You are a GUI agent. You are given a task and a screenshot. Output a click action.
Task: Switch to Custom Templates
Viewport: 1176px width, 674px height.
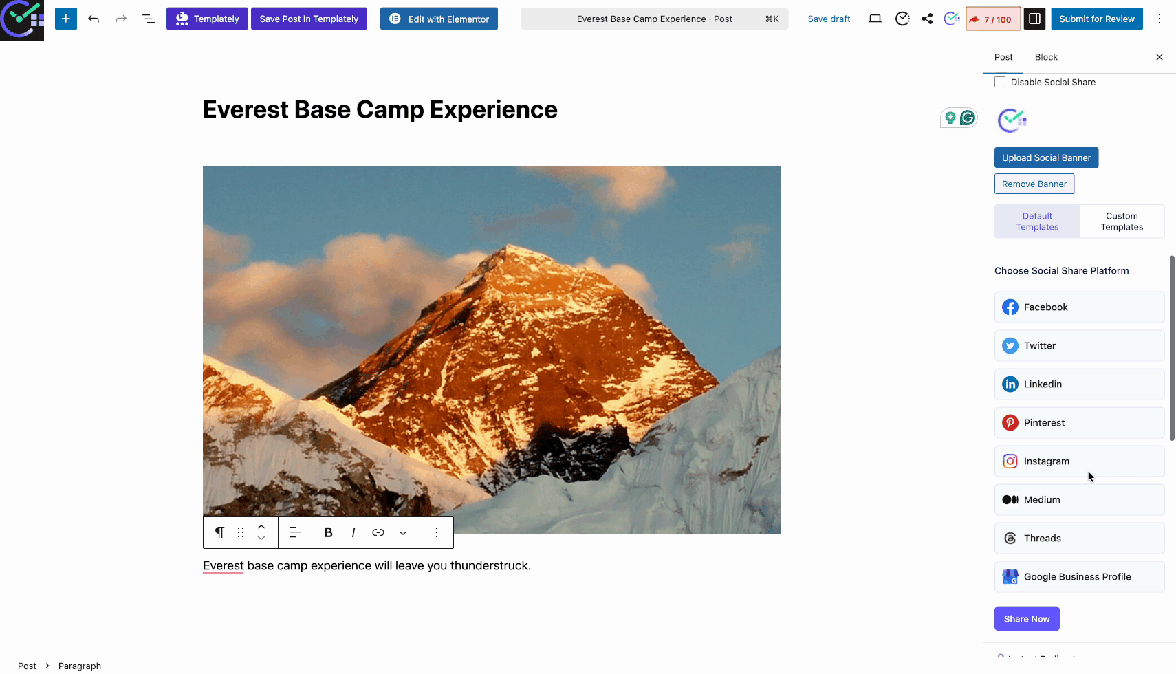click(x=1121, y=221)
